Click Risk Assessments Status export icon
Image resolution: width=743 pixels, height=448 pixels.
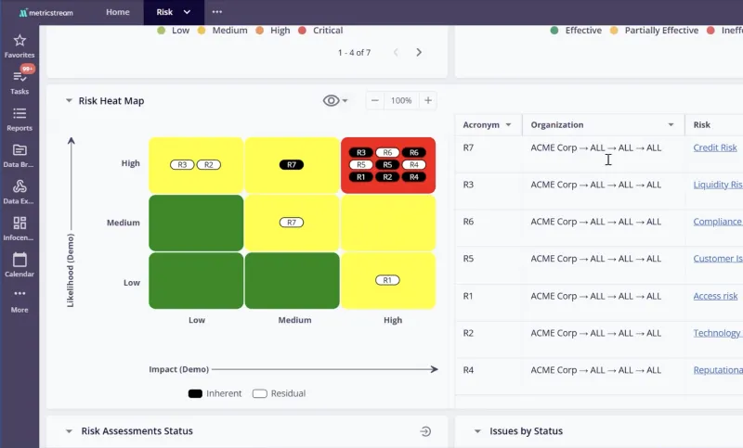(x=425, y=431)
